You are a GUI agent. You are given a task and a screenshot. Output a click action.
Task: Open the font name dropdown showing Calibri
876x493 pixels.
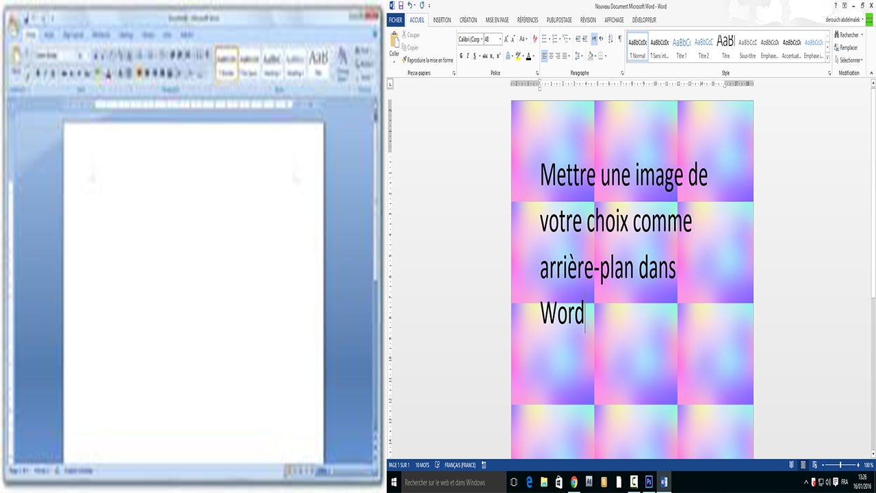(470, 39)
